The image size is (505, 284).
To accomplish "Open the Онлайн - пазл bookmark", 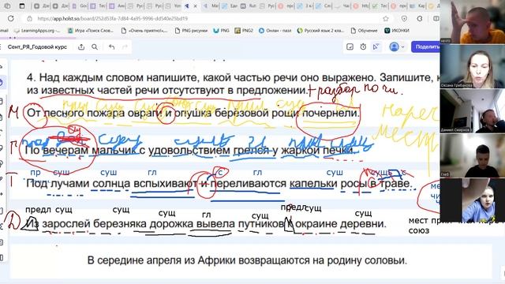I will click(x=275, y=31).
